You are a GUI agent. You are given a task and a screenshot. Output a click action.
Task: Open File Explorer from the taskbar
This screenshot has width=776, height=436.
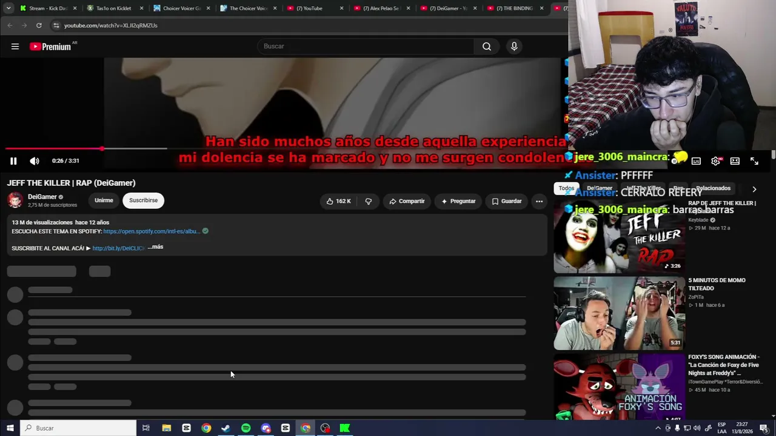(x=166, y=428)
